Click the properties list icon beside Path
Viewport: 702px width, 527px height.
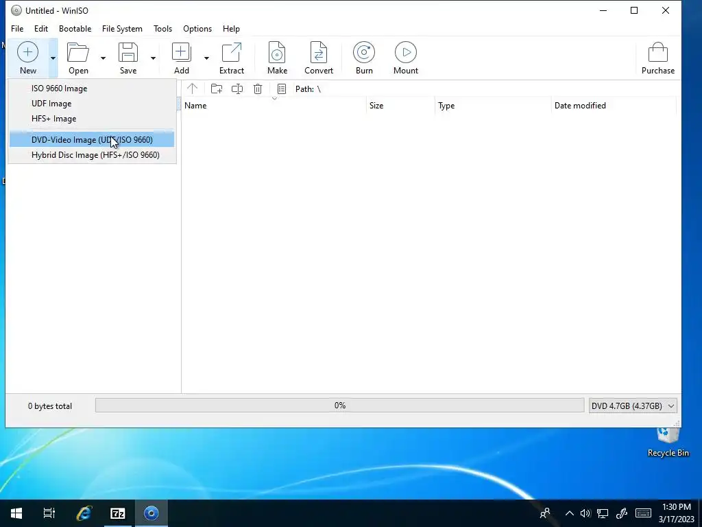click(282, 89)
